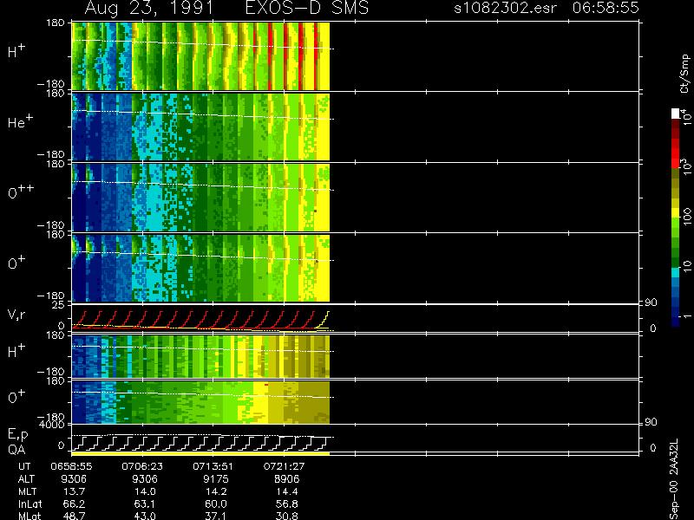Select the 'O++' panel label

pyautogui.click(x=21, y=192)
